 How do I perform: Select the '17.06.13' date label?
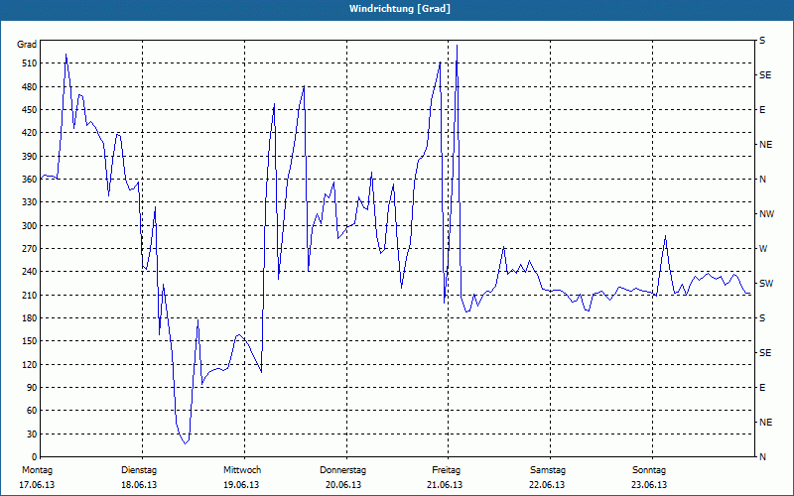point(37,485)
